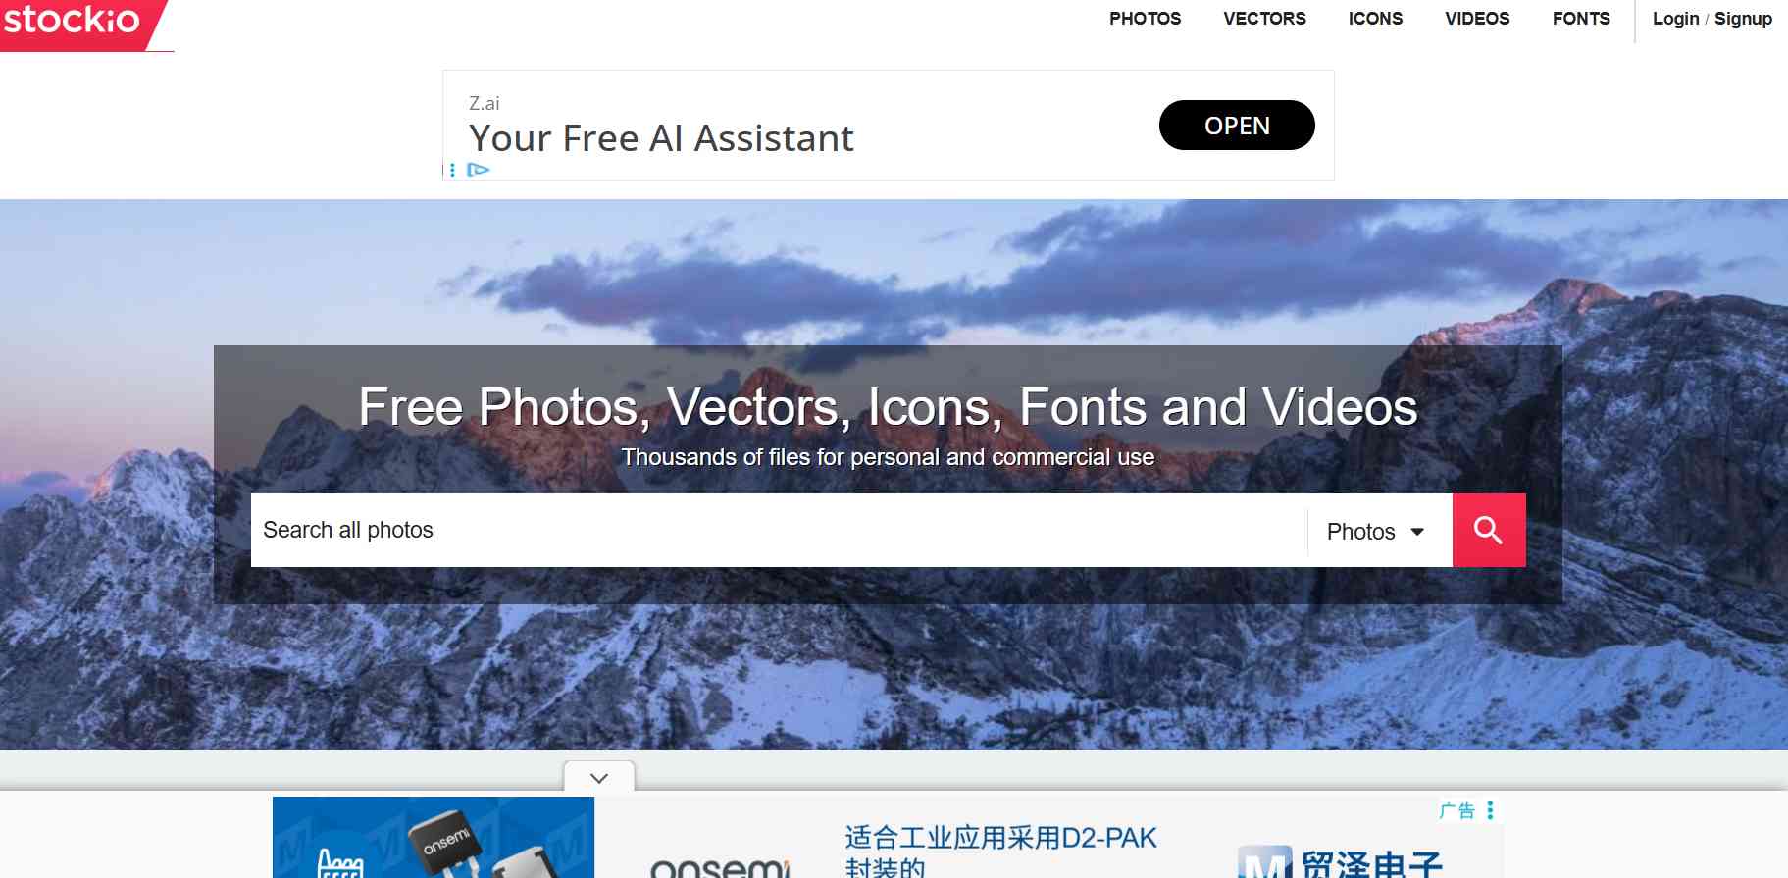Open the three-dot ad options on top banner

(x=452, y=170)
